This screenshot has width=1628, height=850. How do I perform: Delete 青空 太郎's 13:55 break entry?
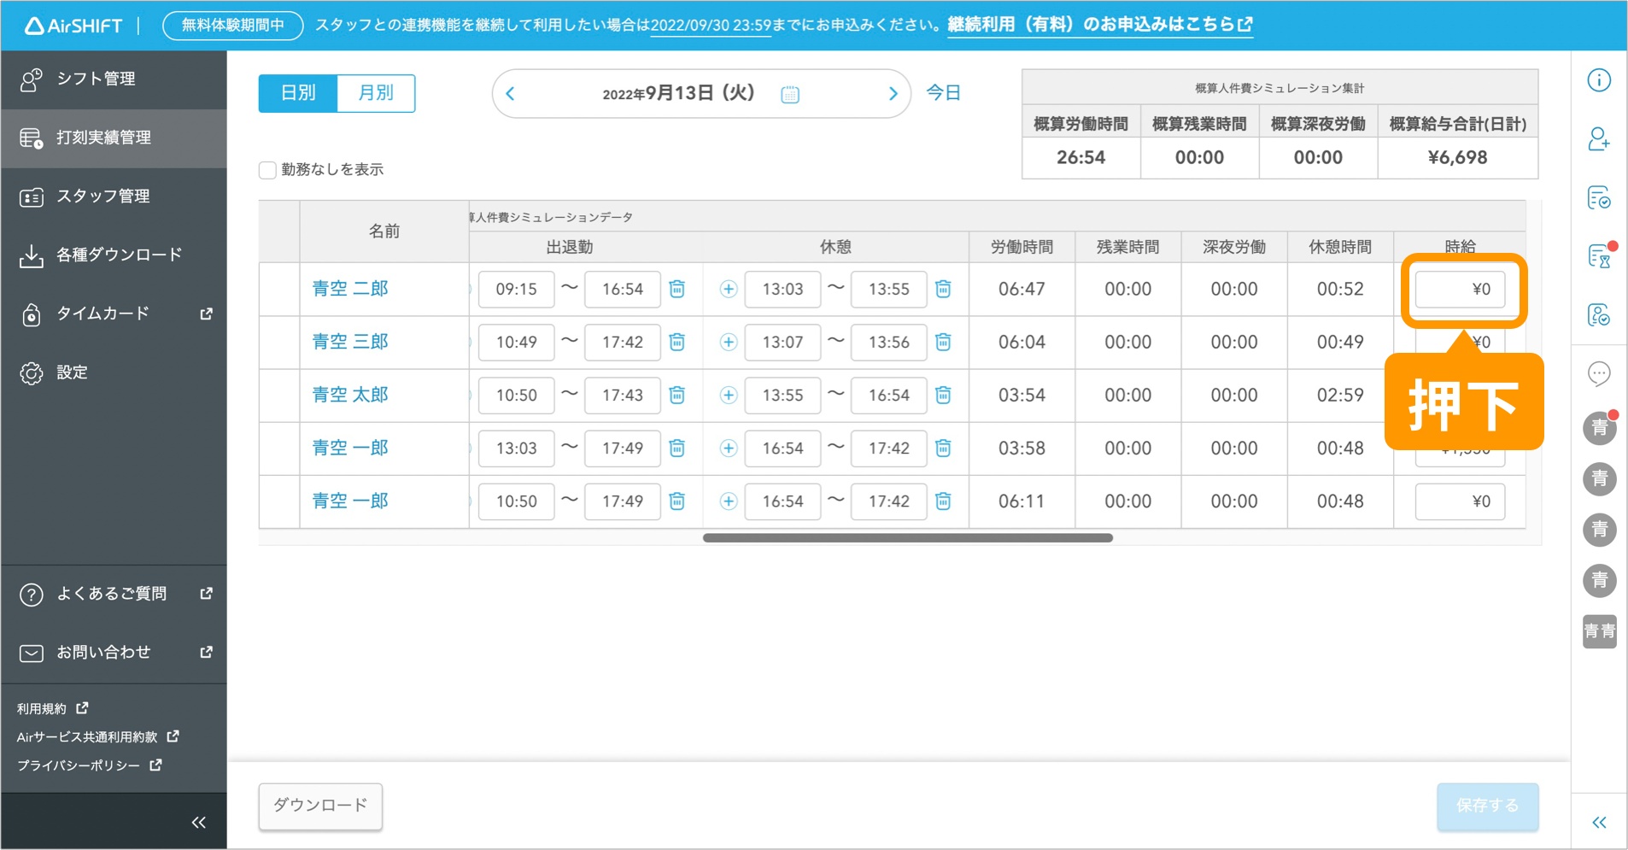943,395
